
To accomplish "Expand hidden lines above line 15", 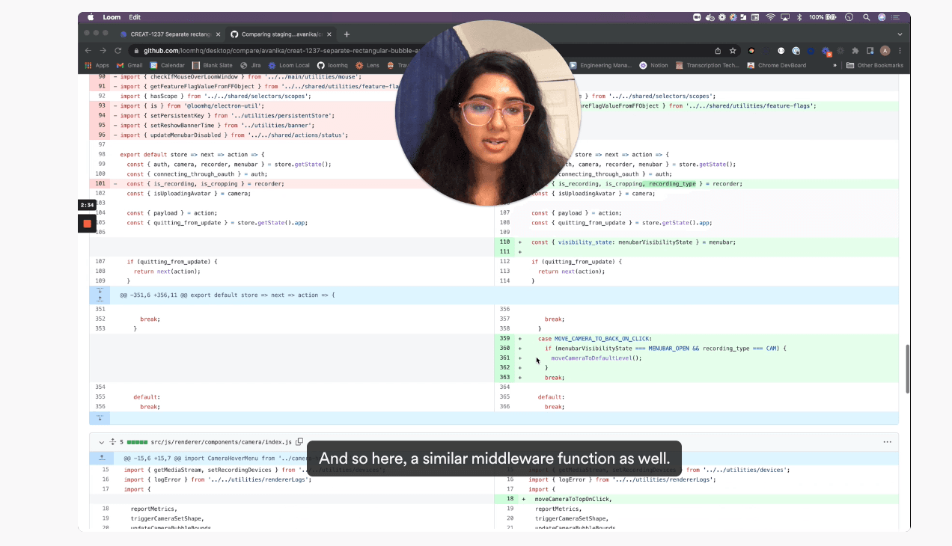I will click(x=100, y=458).
